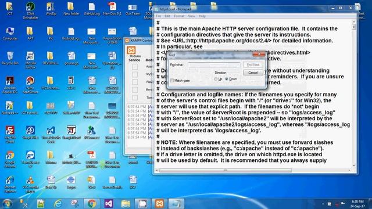Viewport: 372px width, 209px height.
Task: Select the Visual Studio Code desktop shortcut
Action: [x=51, y=134]
